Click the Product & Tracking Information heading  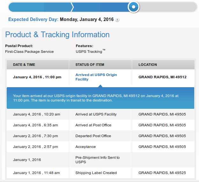(57, 35)
